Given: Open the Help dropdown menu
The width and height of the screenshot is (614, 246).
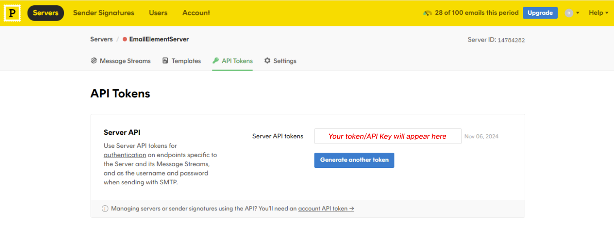Looking at the screenshot, I should [598, 13].
